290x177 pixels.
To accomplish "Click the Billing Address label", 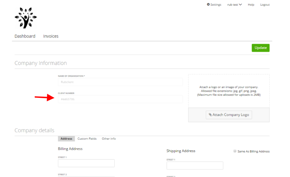I will click(70, 149).
